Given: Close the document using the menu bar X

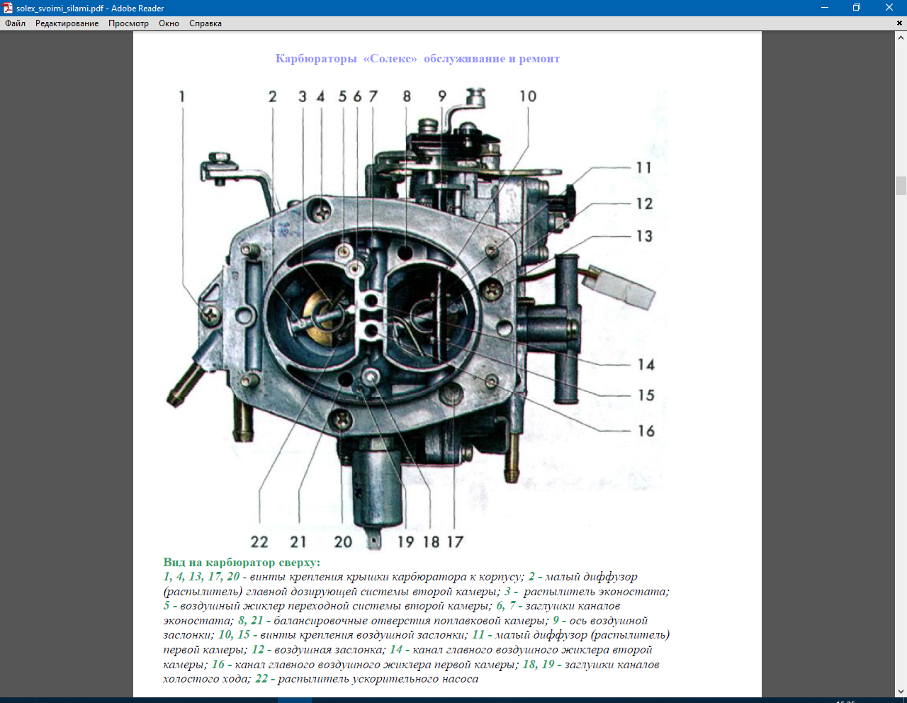Looking at the screenshot, I should pyautogui.click(x=900, y=23).
